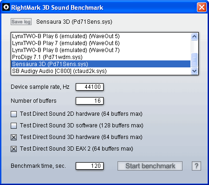Select Sensaura 3D (Pd71Sens.sys) in the list
209x185 pixels.
(x=101, y=64)
